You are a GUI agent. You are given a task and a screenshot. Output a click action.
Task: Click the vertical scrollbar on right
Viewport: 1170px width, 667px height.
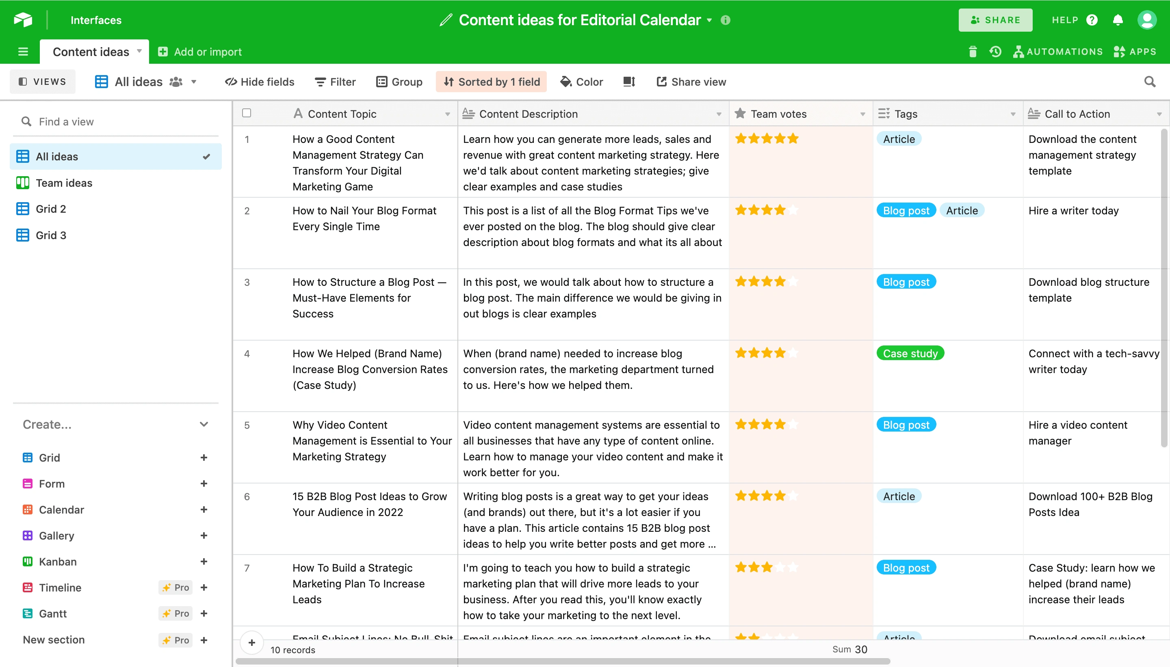point(1164,288)
